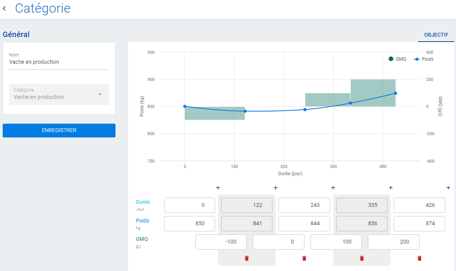Select the Poids field showing 874
Image resolution: width=456 pixels, height=271 pixels.
(419, 223)
